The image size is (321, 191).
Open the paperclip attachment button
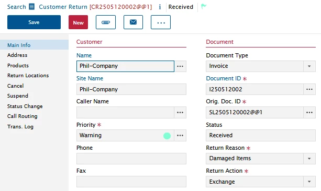click(106, 22)
